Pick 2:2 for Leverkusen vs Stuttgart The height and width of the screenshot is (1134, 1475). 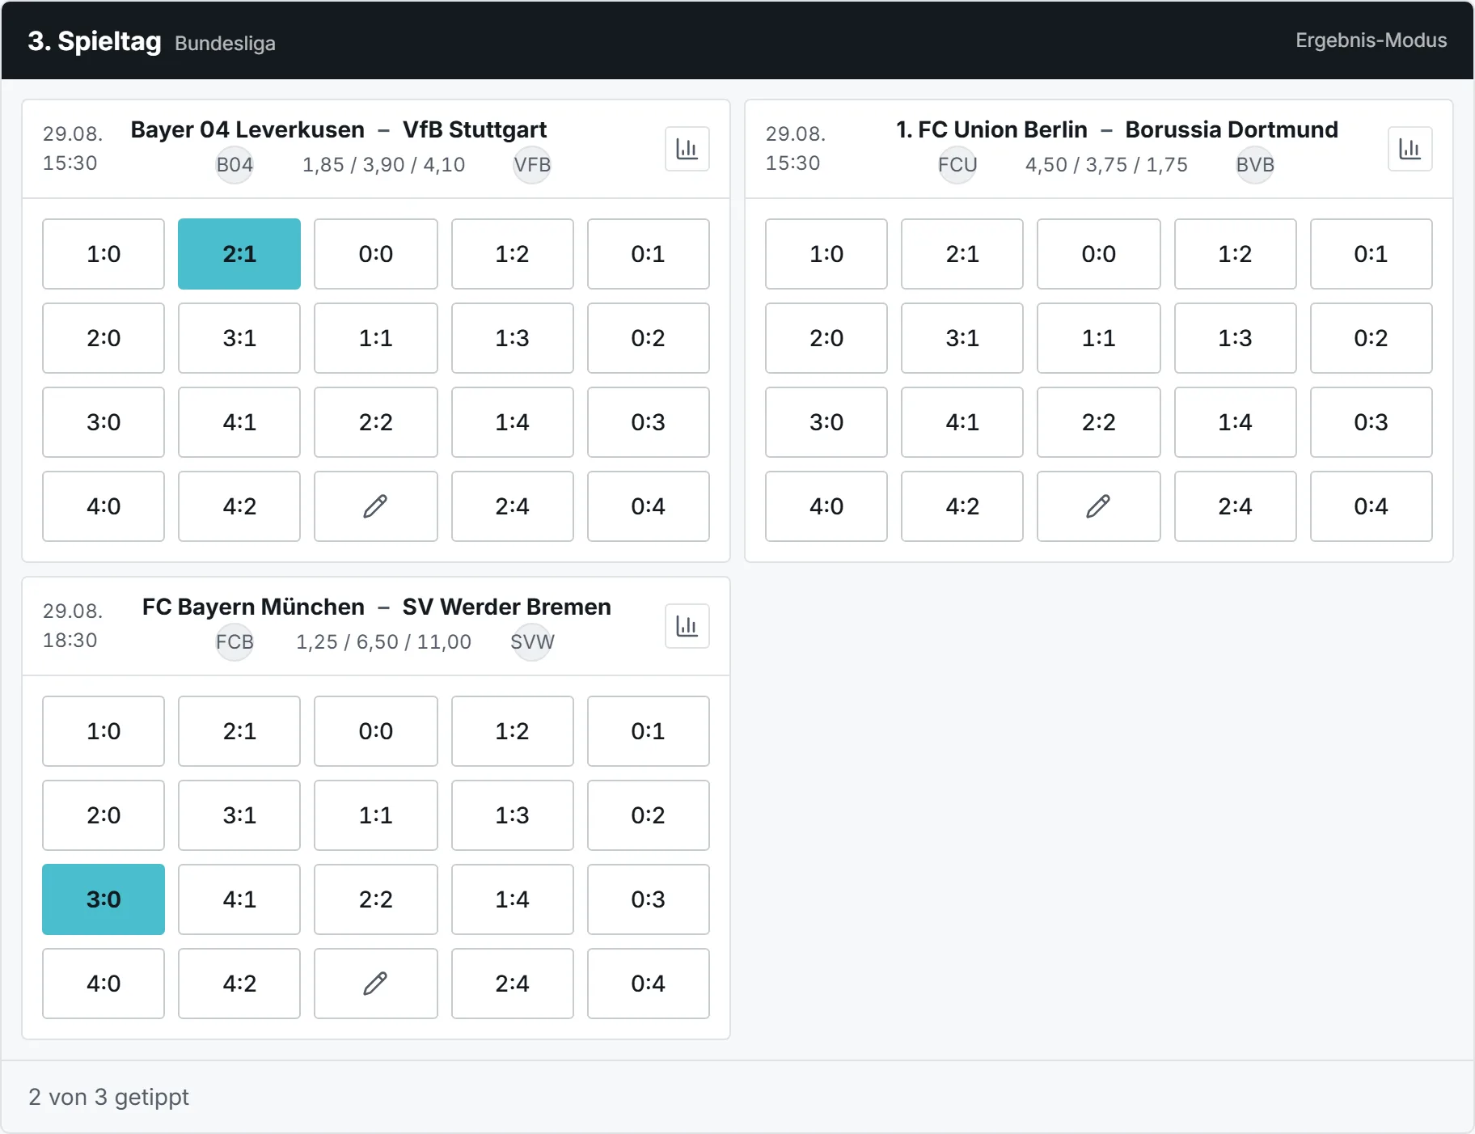[375, 422]
